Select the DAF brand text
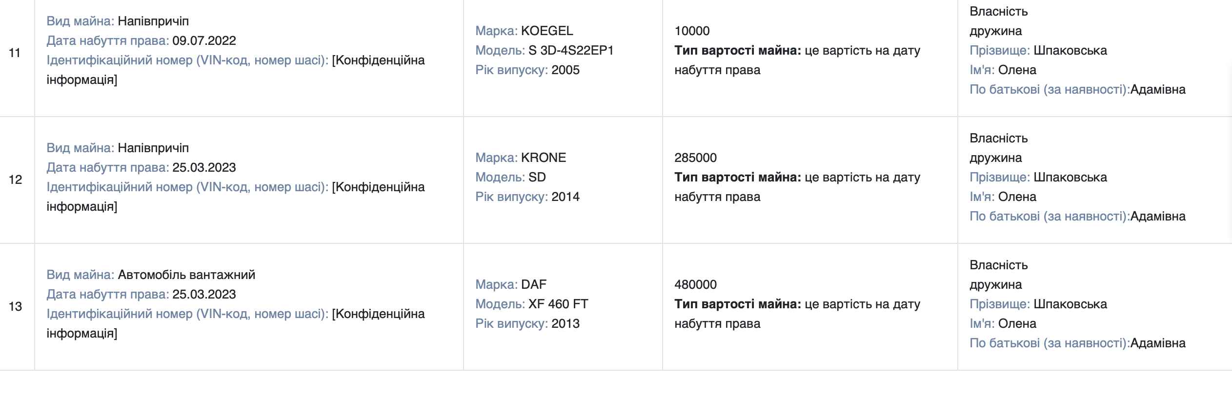The width and height of the screenshot is (1232, 399). click(x=534, y=284)
